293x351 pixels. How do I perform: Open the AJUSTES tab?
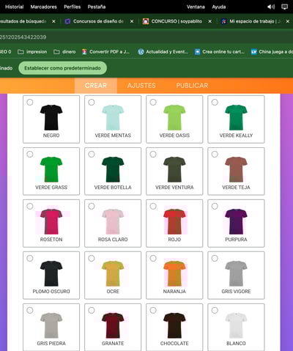tap(141, 86)
